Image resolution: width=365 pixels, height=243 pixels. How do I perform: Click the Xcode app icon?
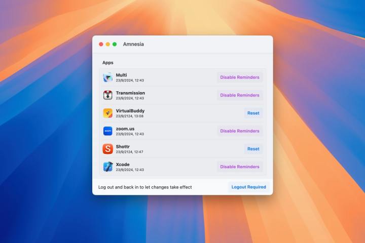108,167
